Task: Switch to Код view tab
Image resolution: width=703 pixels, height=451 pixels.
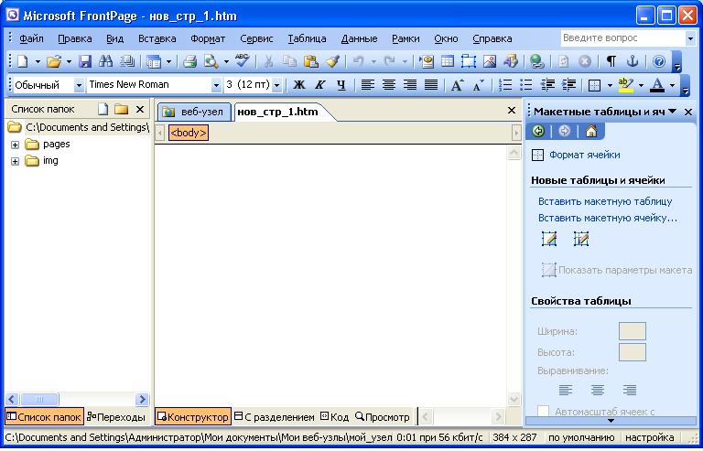Action: pos(334,417)
